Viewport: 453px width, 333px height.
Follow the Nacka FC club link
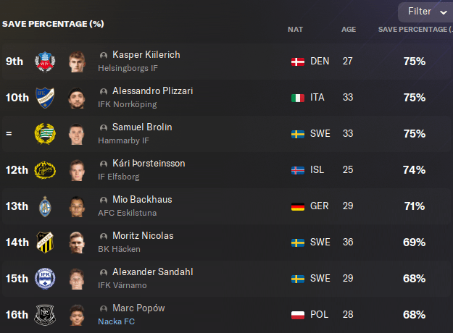click(116, 321)
